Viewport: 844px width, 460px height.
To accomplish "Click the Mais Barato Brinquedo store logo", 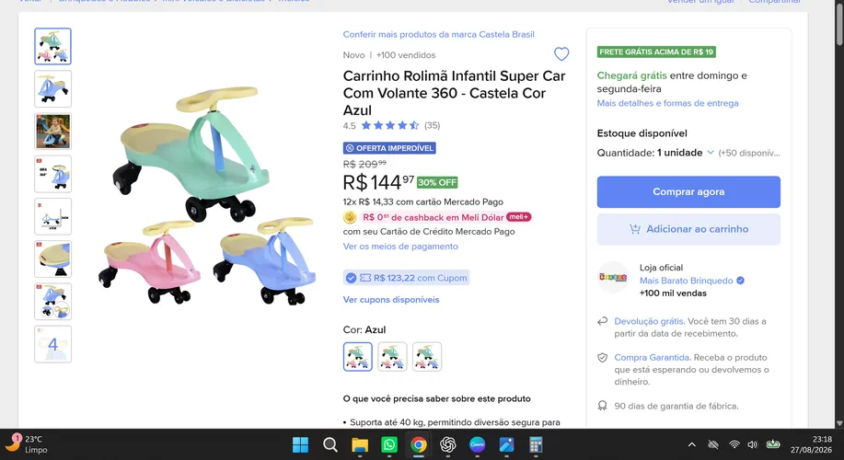I will click(x=613, y=278).
